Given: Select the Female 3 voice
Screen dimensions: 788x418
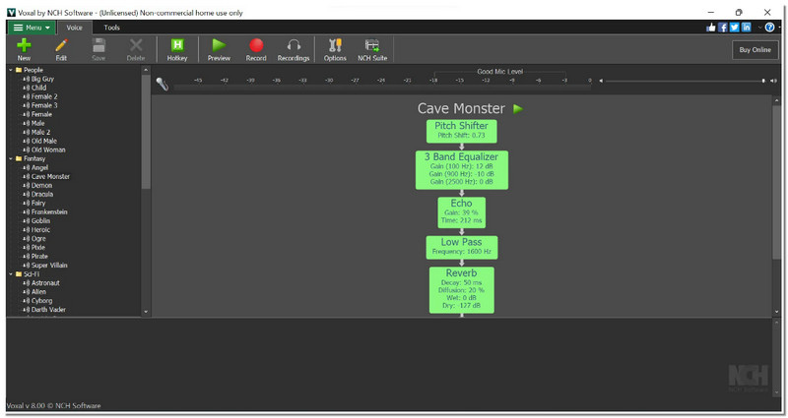Looking at the screenshot, I should pyautogui.click(x=44, y=105).
